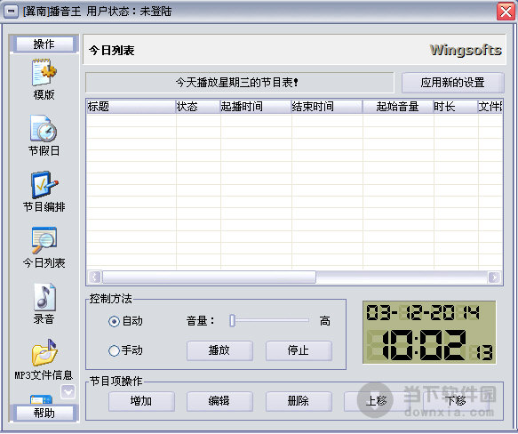Select the 今日列表 sidebar icon
Image resolution: width=518 pixels, height=434 pixels.
(44, 240)
